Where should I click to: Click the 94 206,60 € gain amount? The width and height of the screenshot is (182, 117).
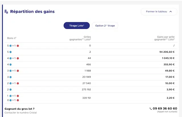click(x=167, y=52)
